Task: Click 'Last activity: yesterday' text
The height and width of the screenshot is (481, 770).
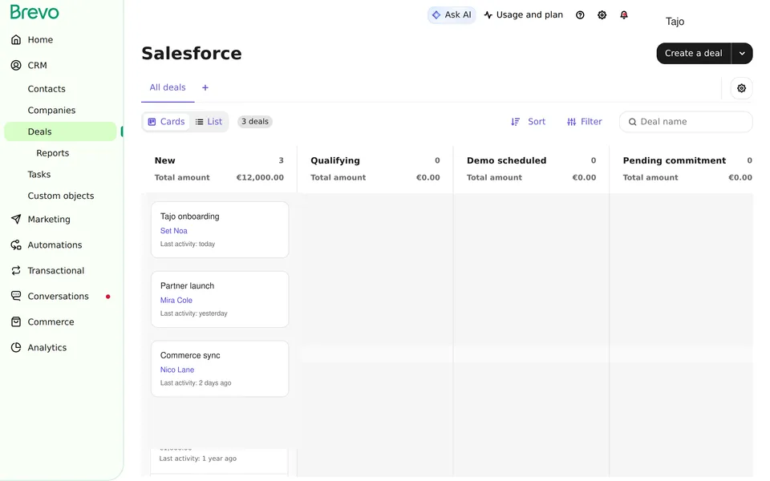Action: click(193, 313)
